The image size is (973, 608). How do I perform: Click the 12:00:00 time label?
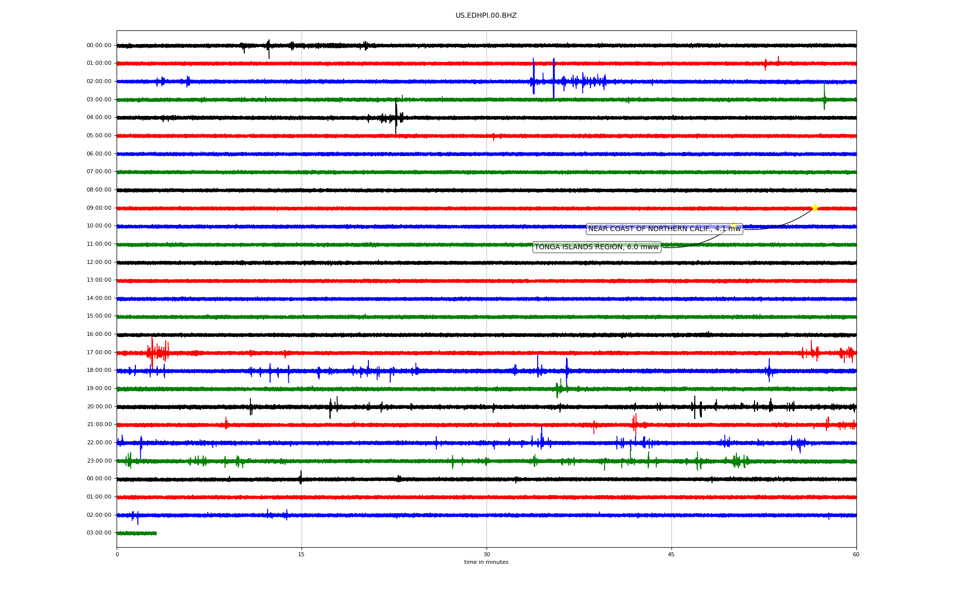[x=99, y=262]
